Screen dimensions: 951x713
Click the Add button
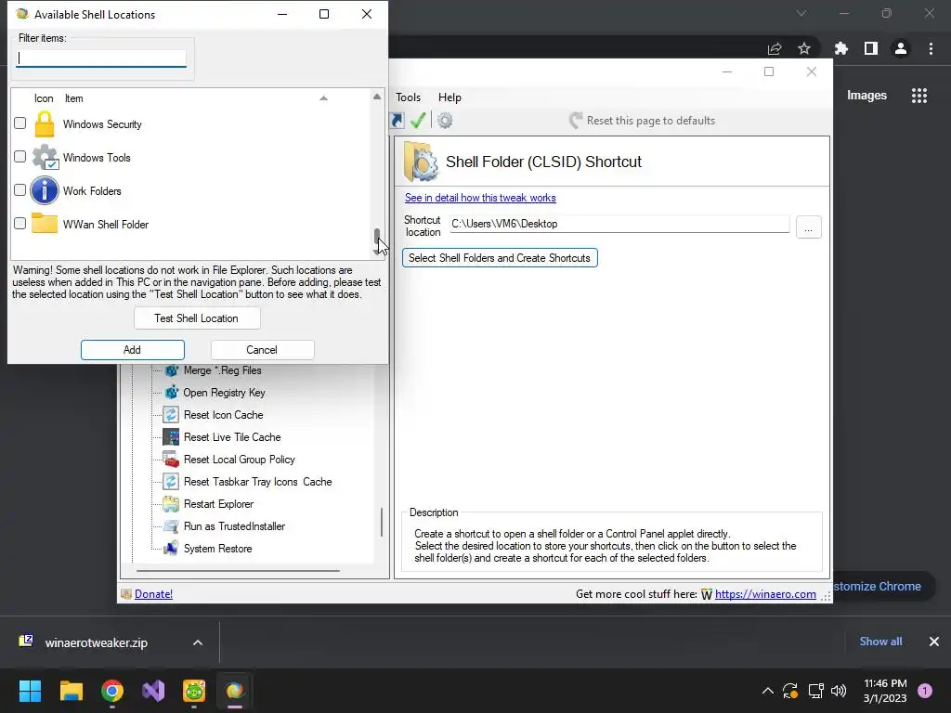tap(132, 350)
